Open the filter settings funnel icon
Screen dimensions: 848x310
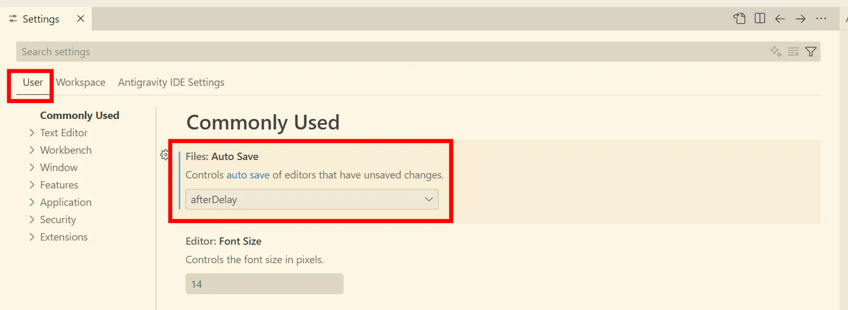coord(811,52)
